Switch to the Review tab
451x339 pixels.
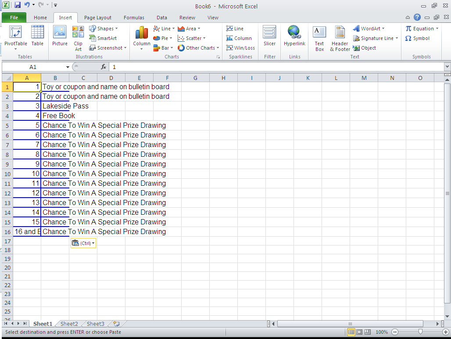coord(187,18)
